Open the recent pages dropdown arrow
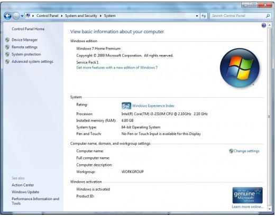Screen dimensions: 275x217 click(x=22, y=16)
